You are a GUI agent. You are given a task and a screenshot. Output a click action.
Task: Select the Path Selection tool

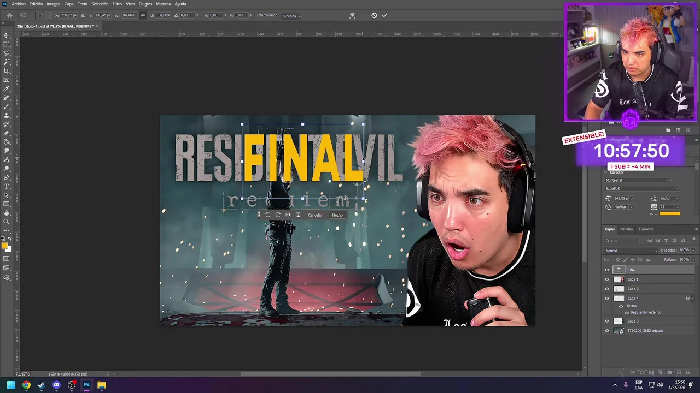pos(7,195)
